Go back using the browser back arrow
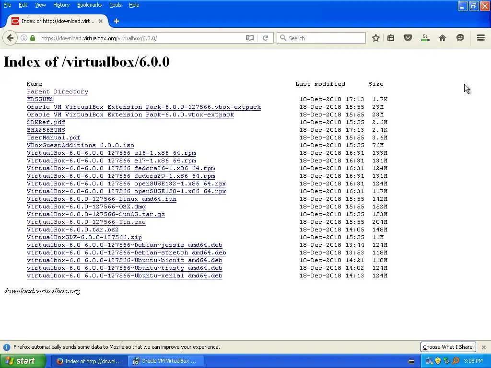 tap(10, 38)
